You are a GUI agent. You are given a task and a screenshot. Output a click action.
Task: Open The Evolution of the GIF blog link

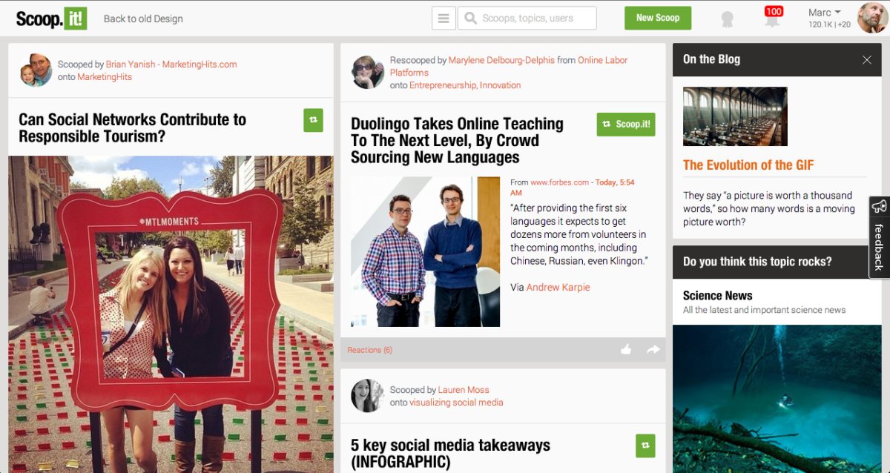748,165
